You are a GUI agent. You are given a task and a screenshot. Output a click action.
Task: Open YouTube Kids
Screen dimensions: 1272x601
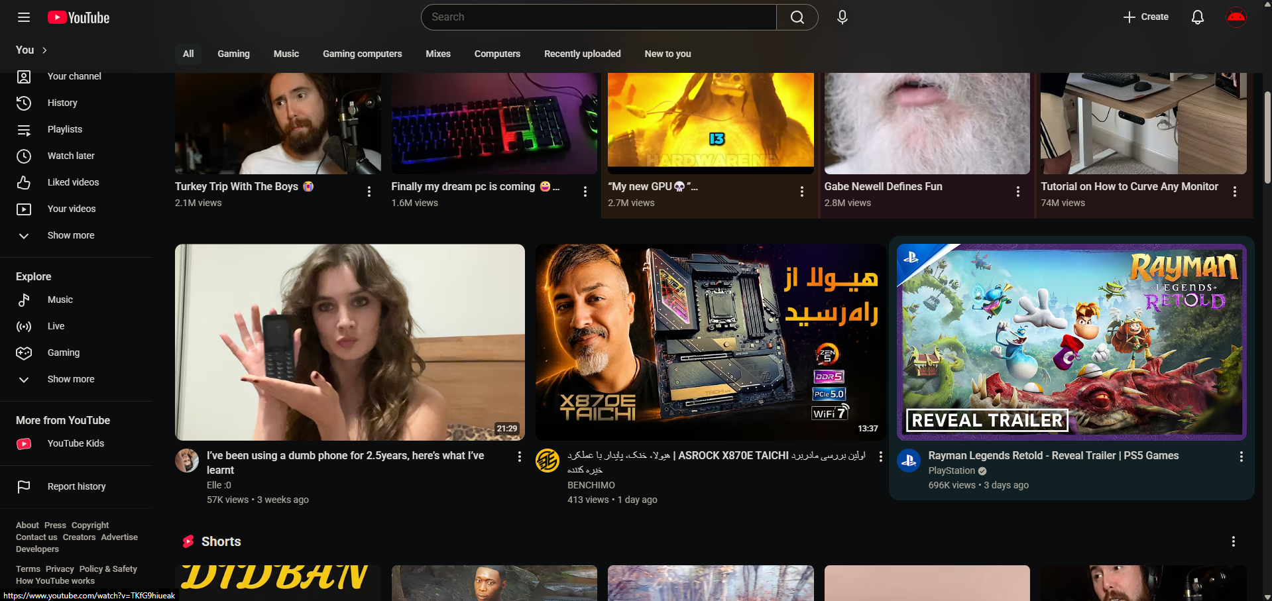(x=76, y=443)
